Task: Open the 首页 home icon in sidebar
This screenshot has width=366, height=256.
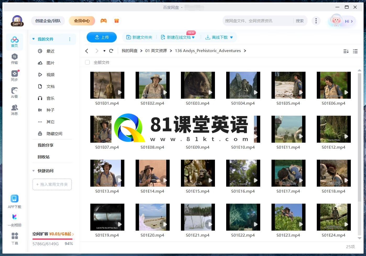Action: (x=14, y=42)
